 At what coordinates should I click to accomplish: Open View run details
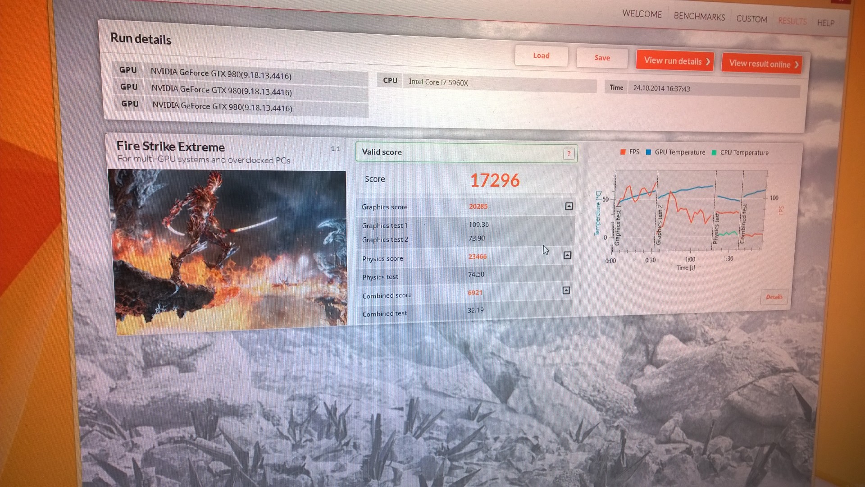pos(675,61)
